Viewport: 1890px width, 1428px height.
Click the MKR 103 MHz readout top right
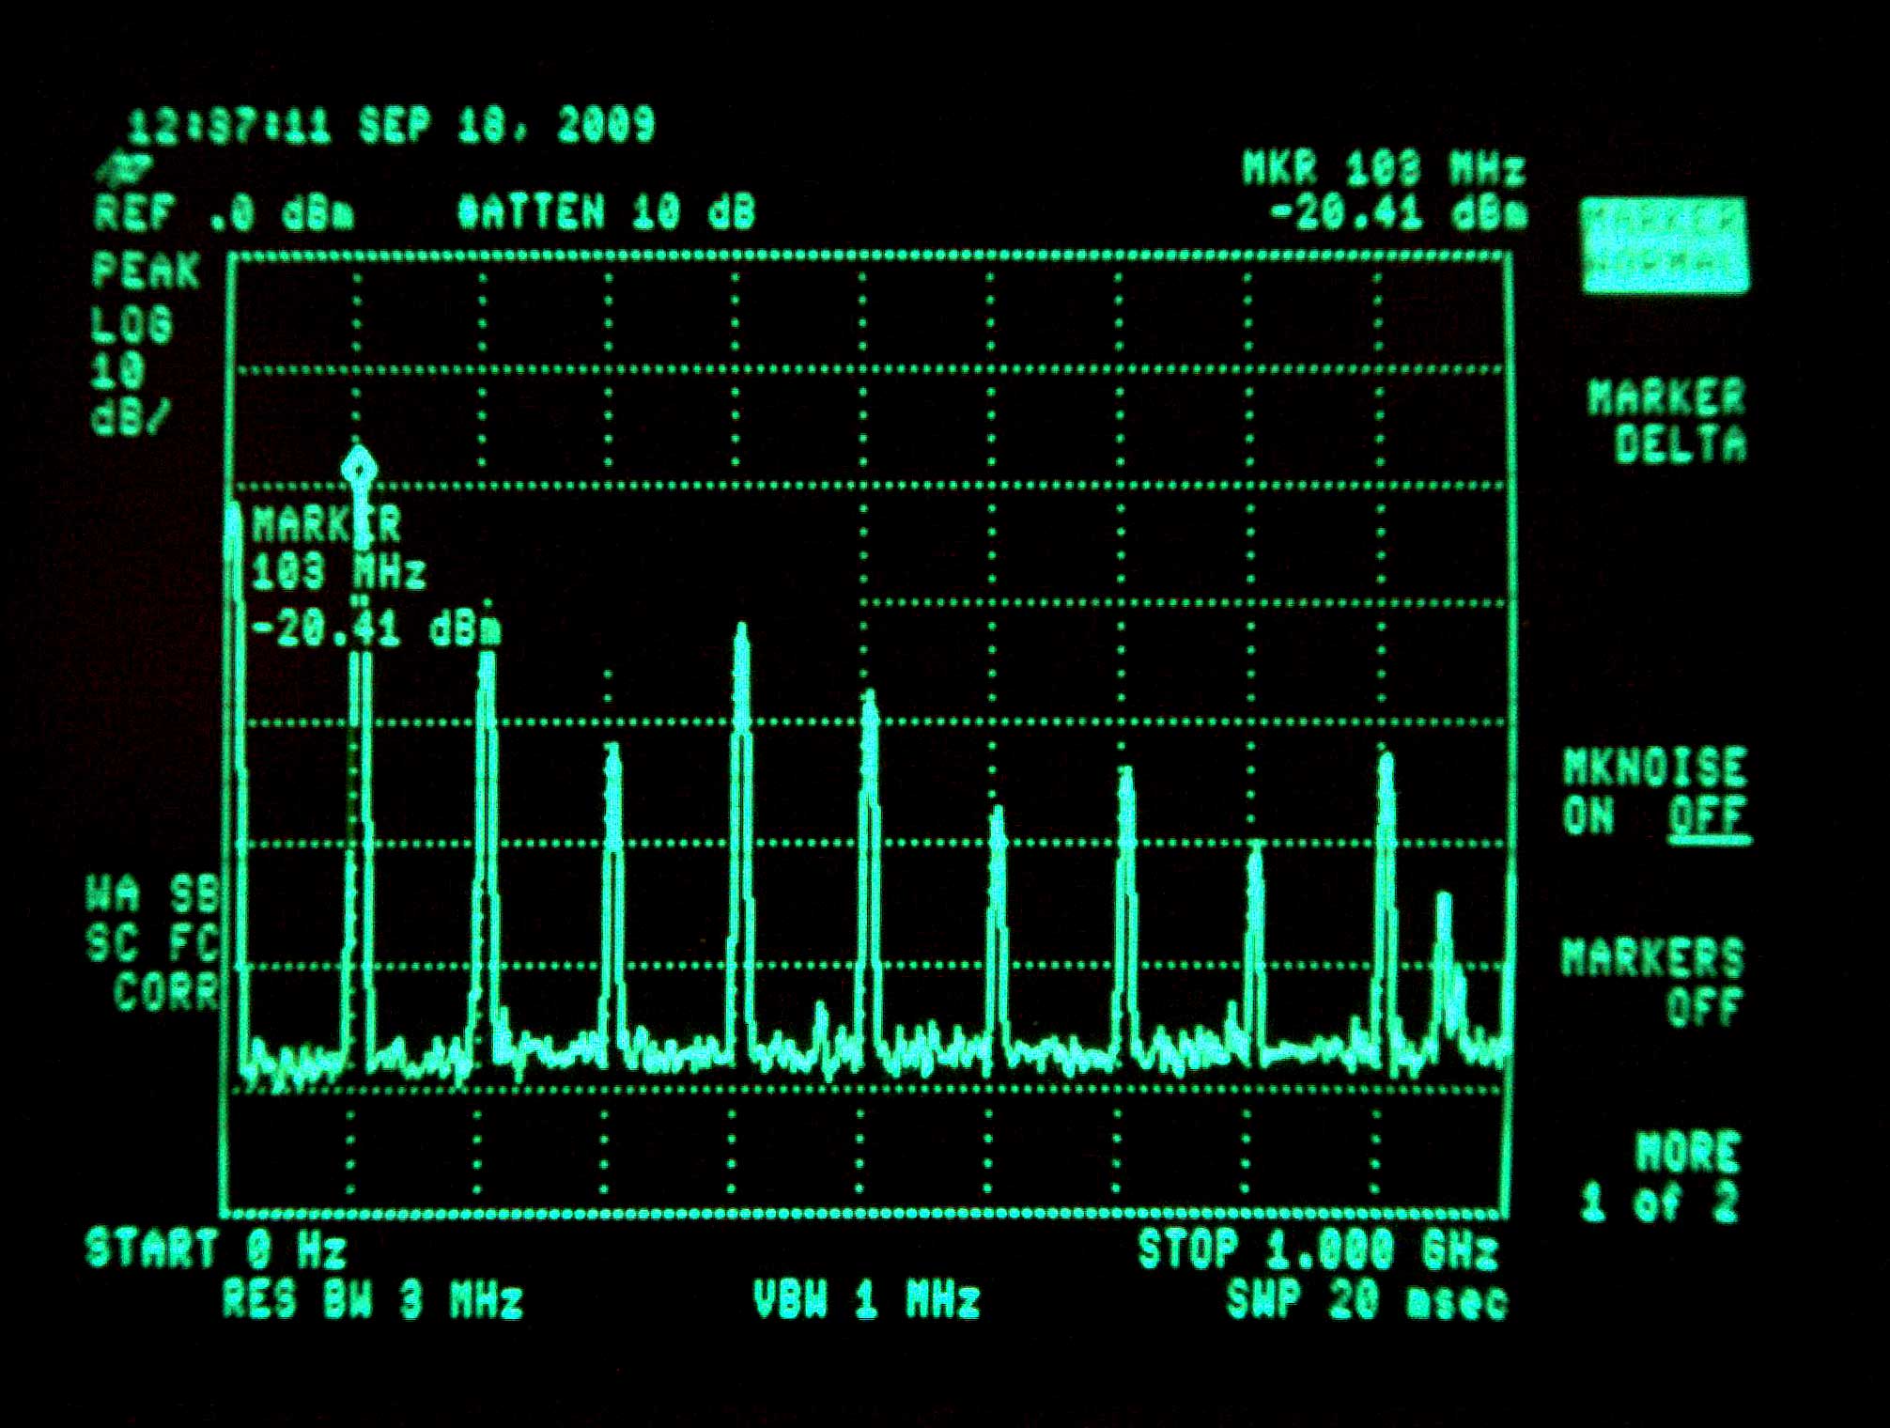click(1383, 169)
